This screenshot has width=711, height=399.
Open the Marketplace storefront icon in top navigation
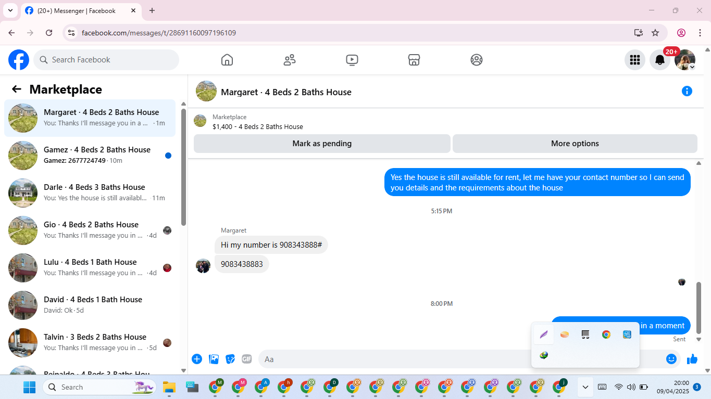[x=414, y=60]
